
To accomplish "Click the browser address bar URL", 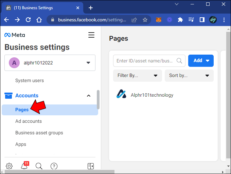I will tap(92, 20).
